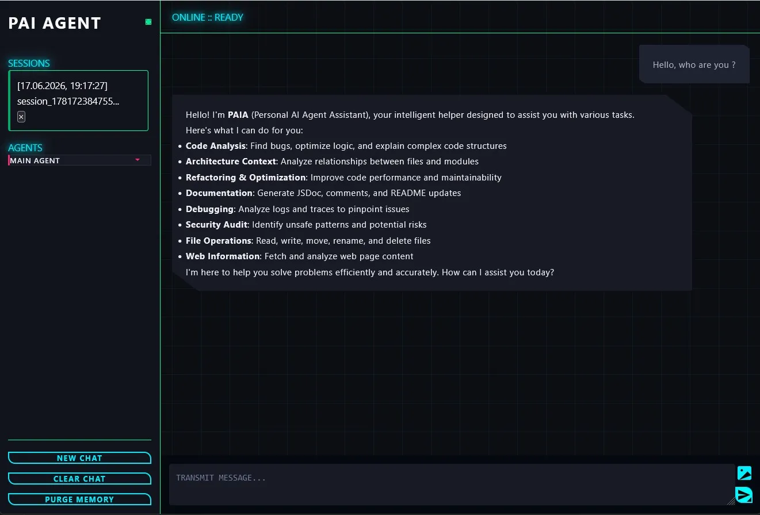The image size is (760, 515).
Task: Click the File Operations bullet text
Action: [308, 241]
